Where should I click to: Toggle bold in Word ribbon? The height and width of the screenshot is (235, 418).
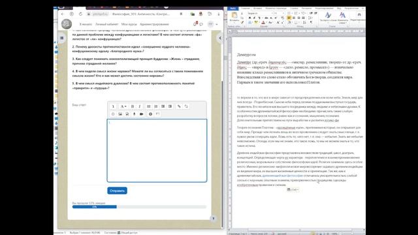(x=249, y=18)
